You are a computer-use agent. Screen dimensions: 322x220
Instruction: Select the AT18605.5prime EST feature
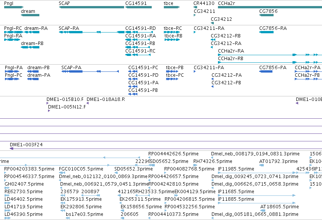coord(263,211)
